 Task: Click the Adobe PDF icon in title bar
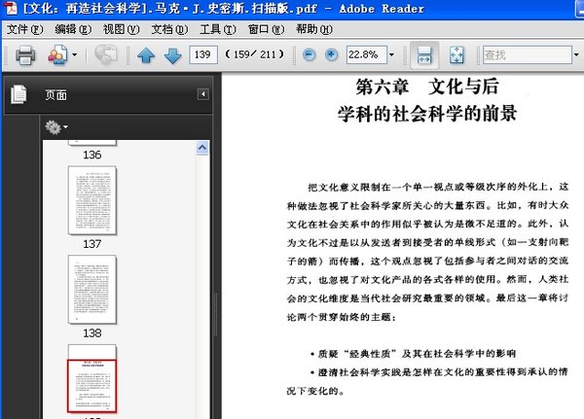point(11,8)
